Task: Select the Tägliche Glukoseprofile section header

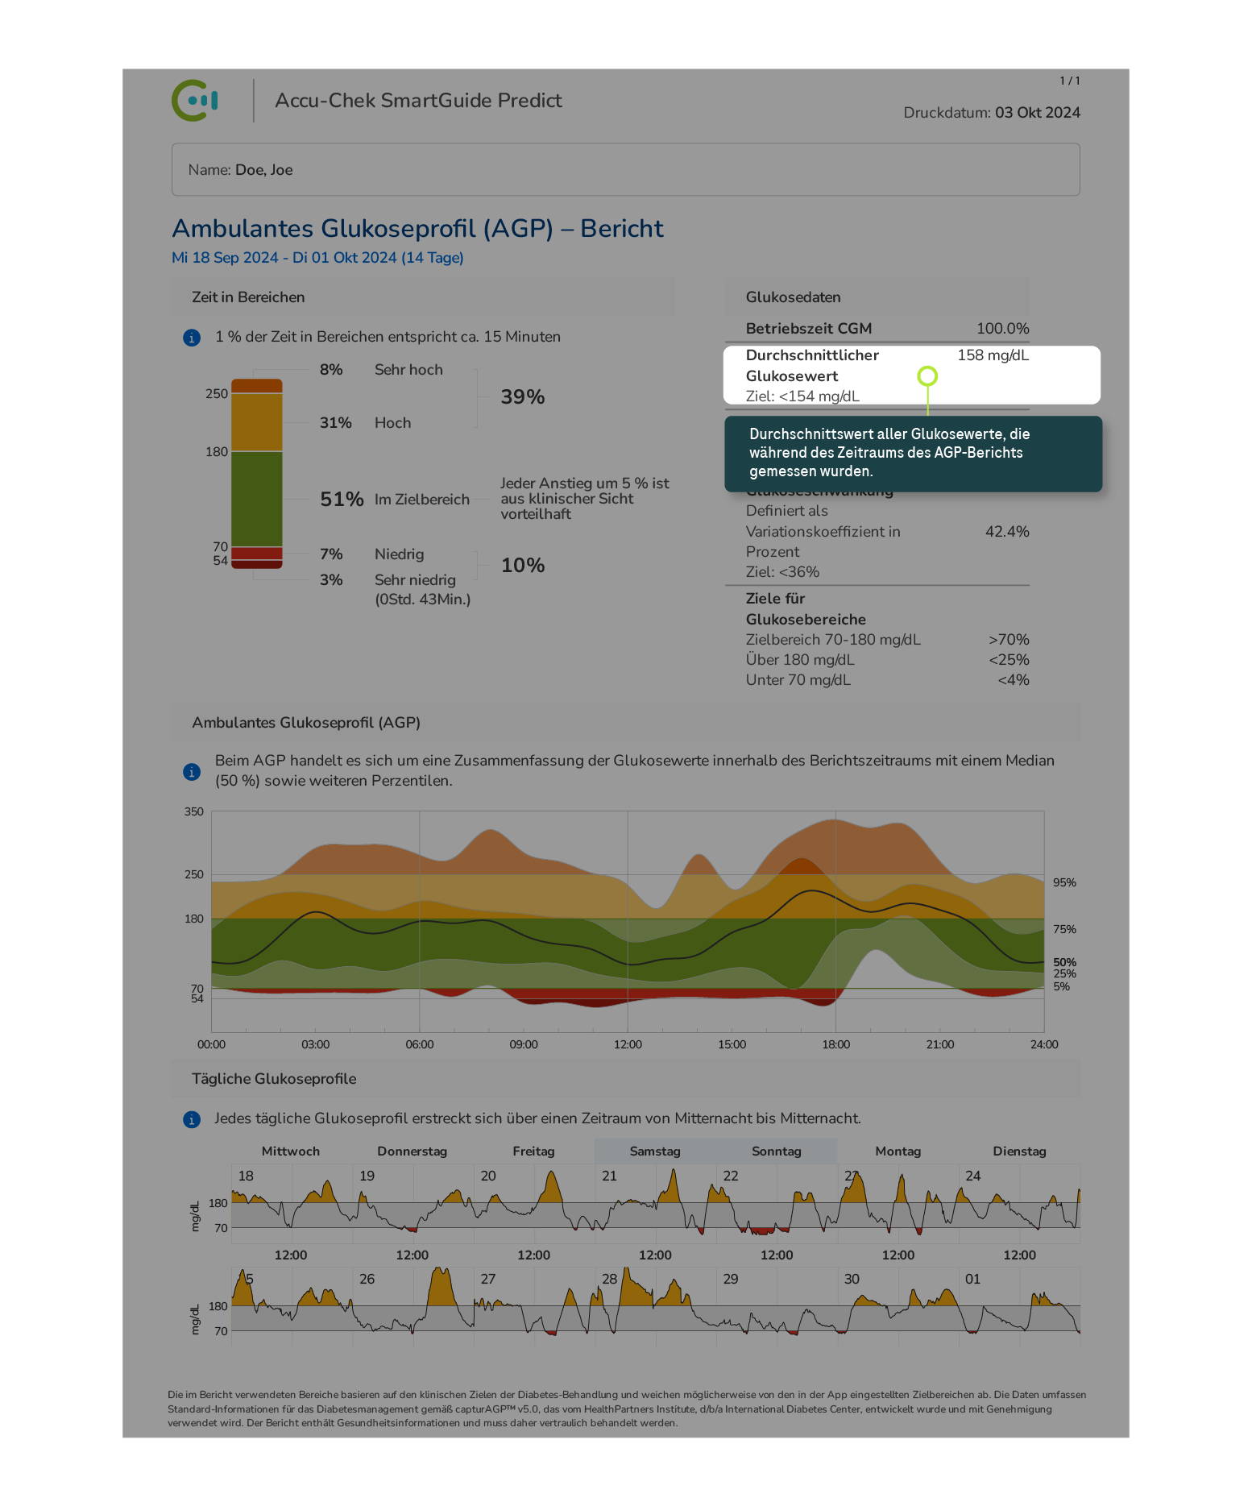Action: [x=625, y=1079]
